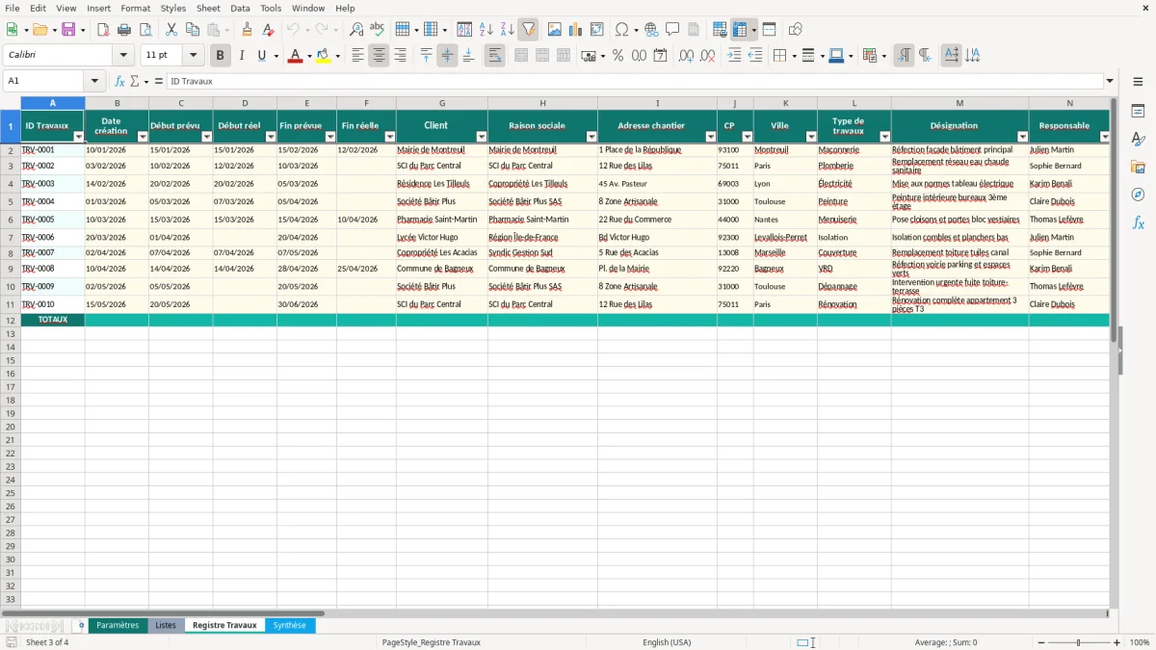1156x650 pixels.
Task: Switch to right-to-left text direction
Action: [925, 56]
